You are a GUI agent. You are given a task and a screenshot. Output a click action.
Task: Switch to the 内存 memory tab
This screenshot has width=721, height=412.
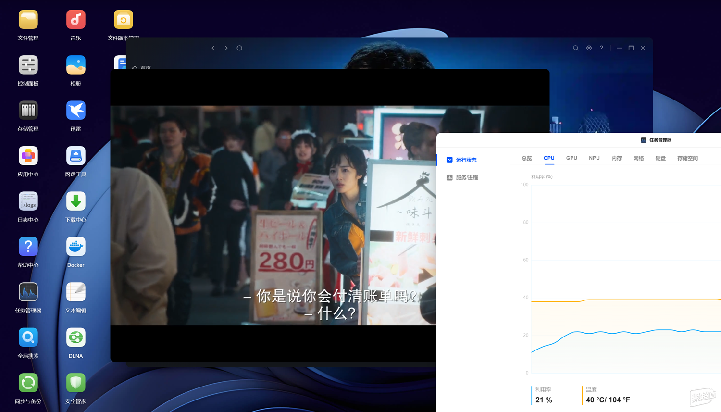(x=617, y=158)
